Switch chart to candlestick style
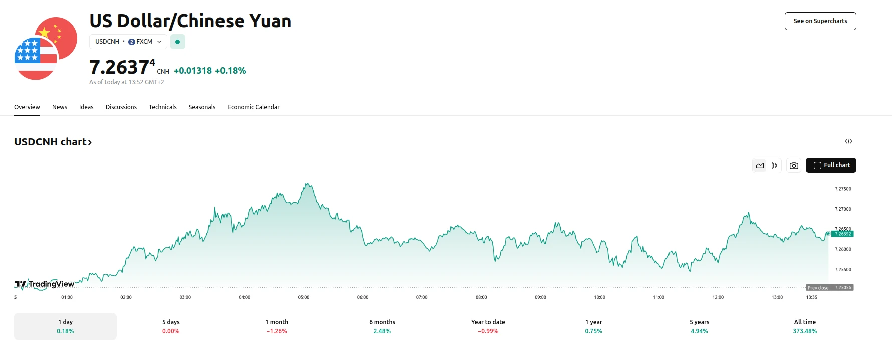Image resolution: width=892 pixels, height=346 pixels. pos(774,165)
